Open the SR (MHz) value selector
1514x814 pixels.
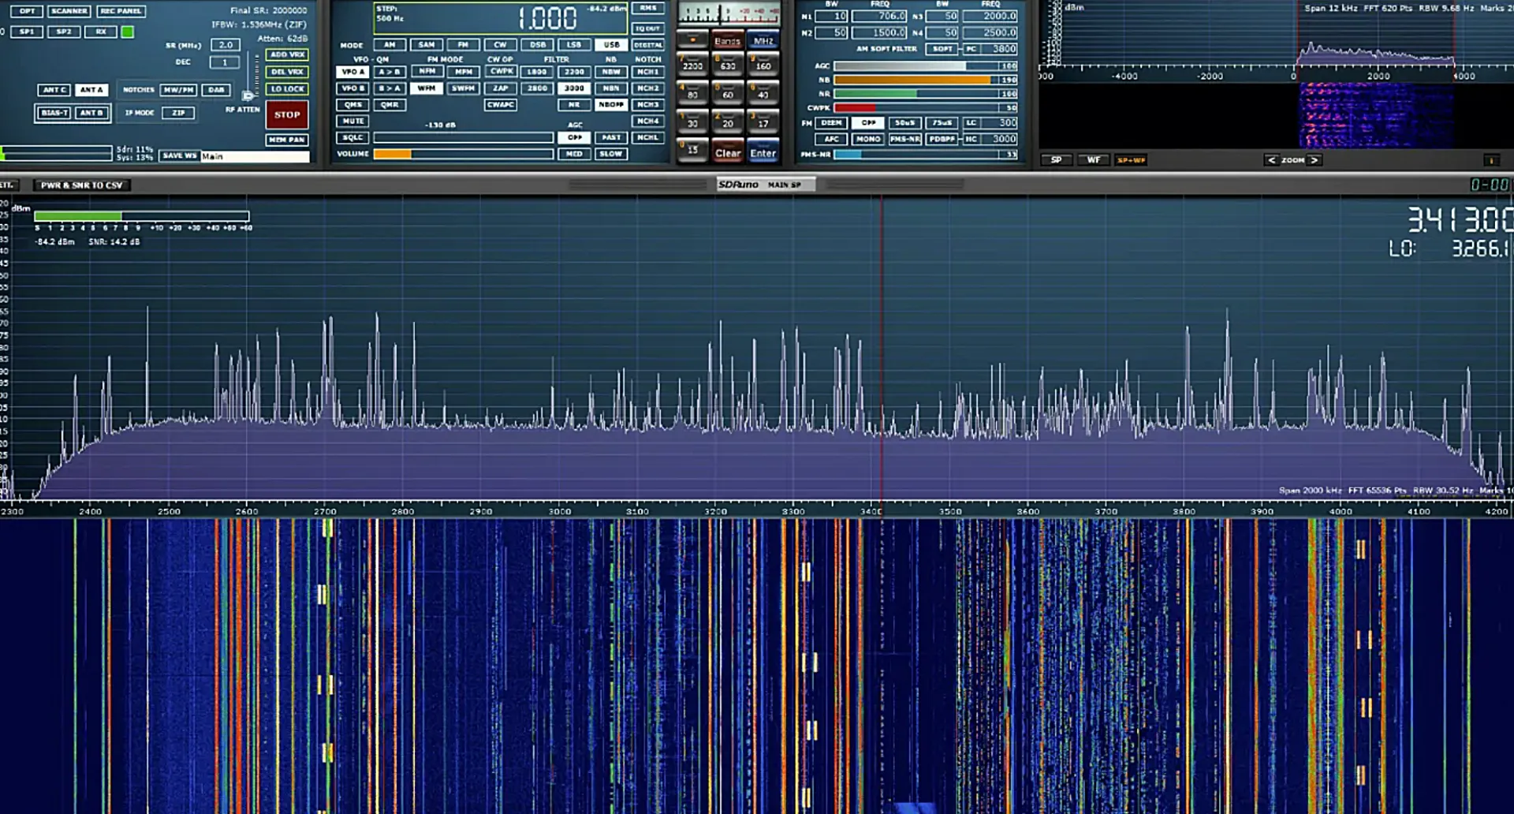[226, 44]
